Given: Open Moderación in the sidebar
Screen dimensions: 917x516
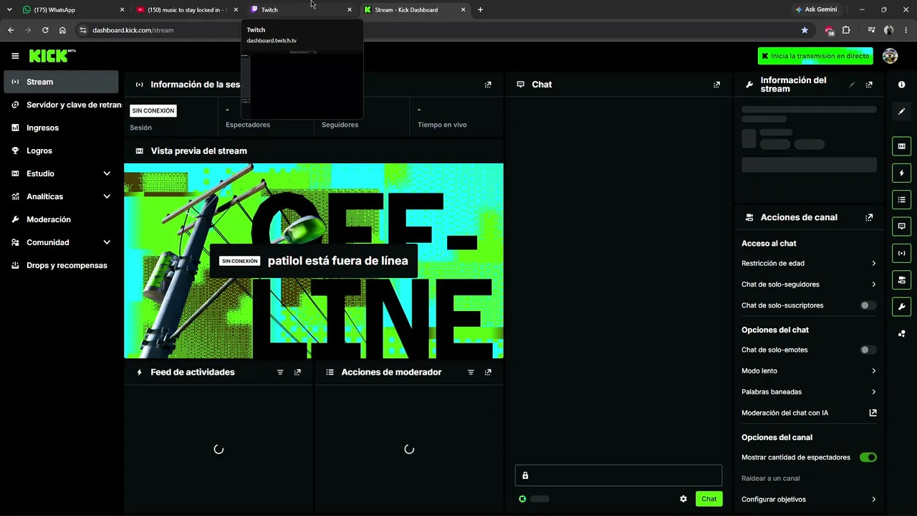Looking at the screenshot, I should click(61, 219).
